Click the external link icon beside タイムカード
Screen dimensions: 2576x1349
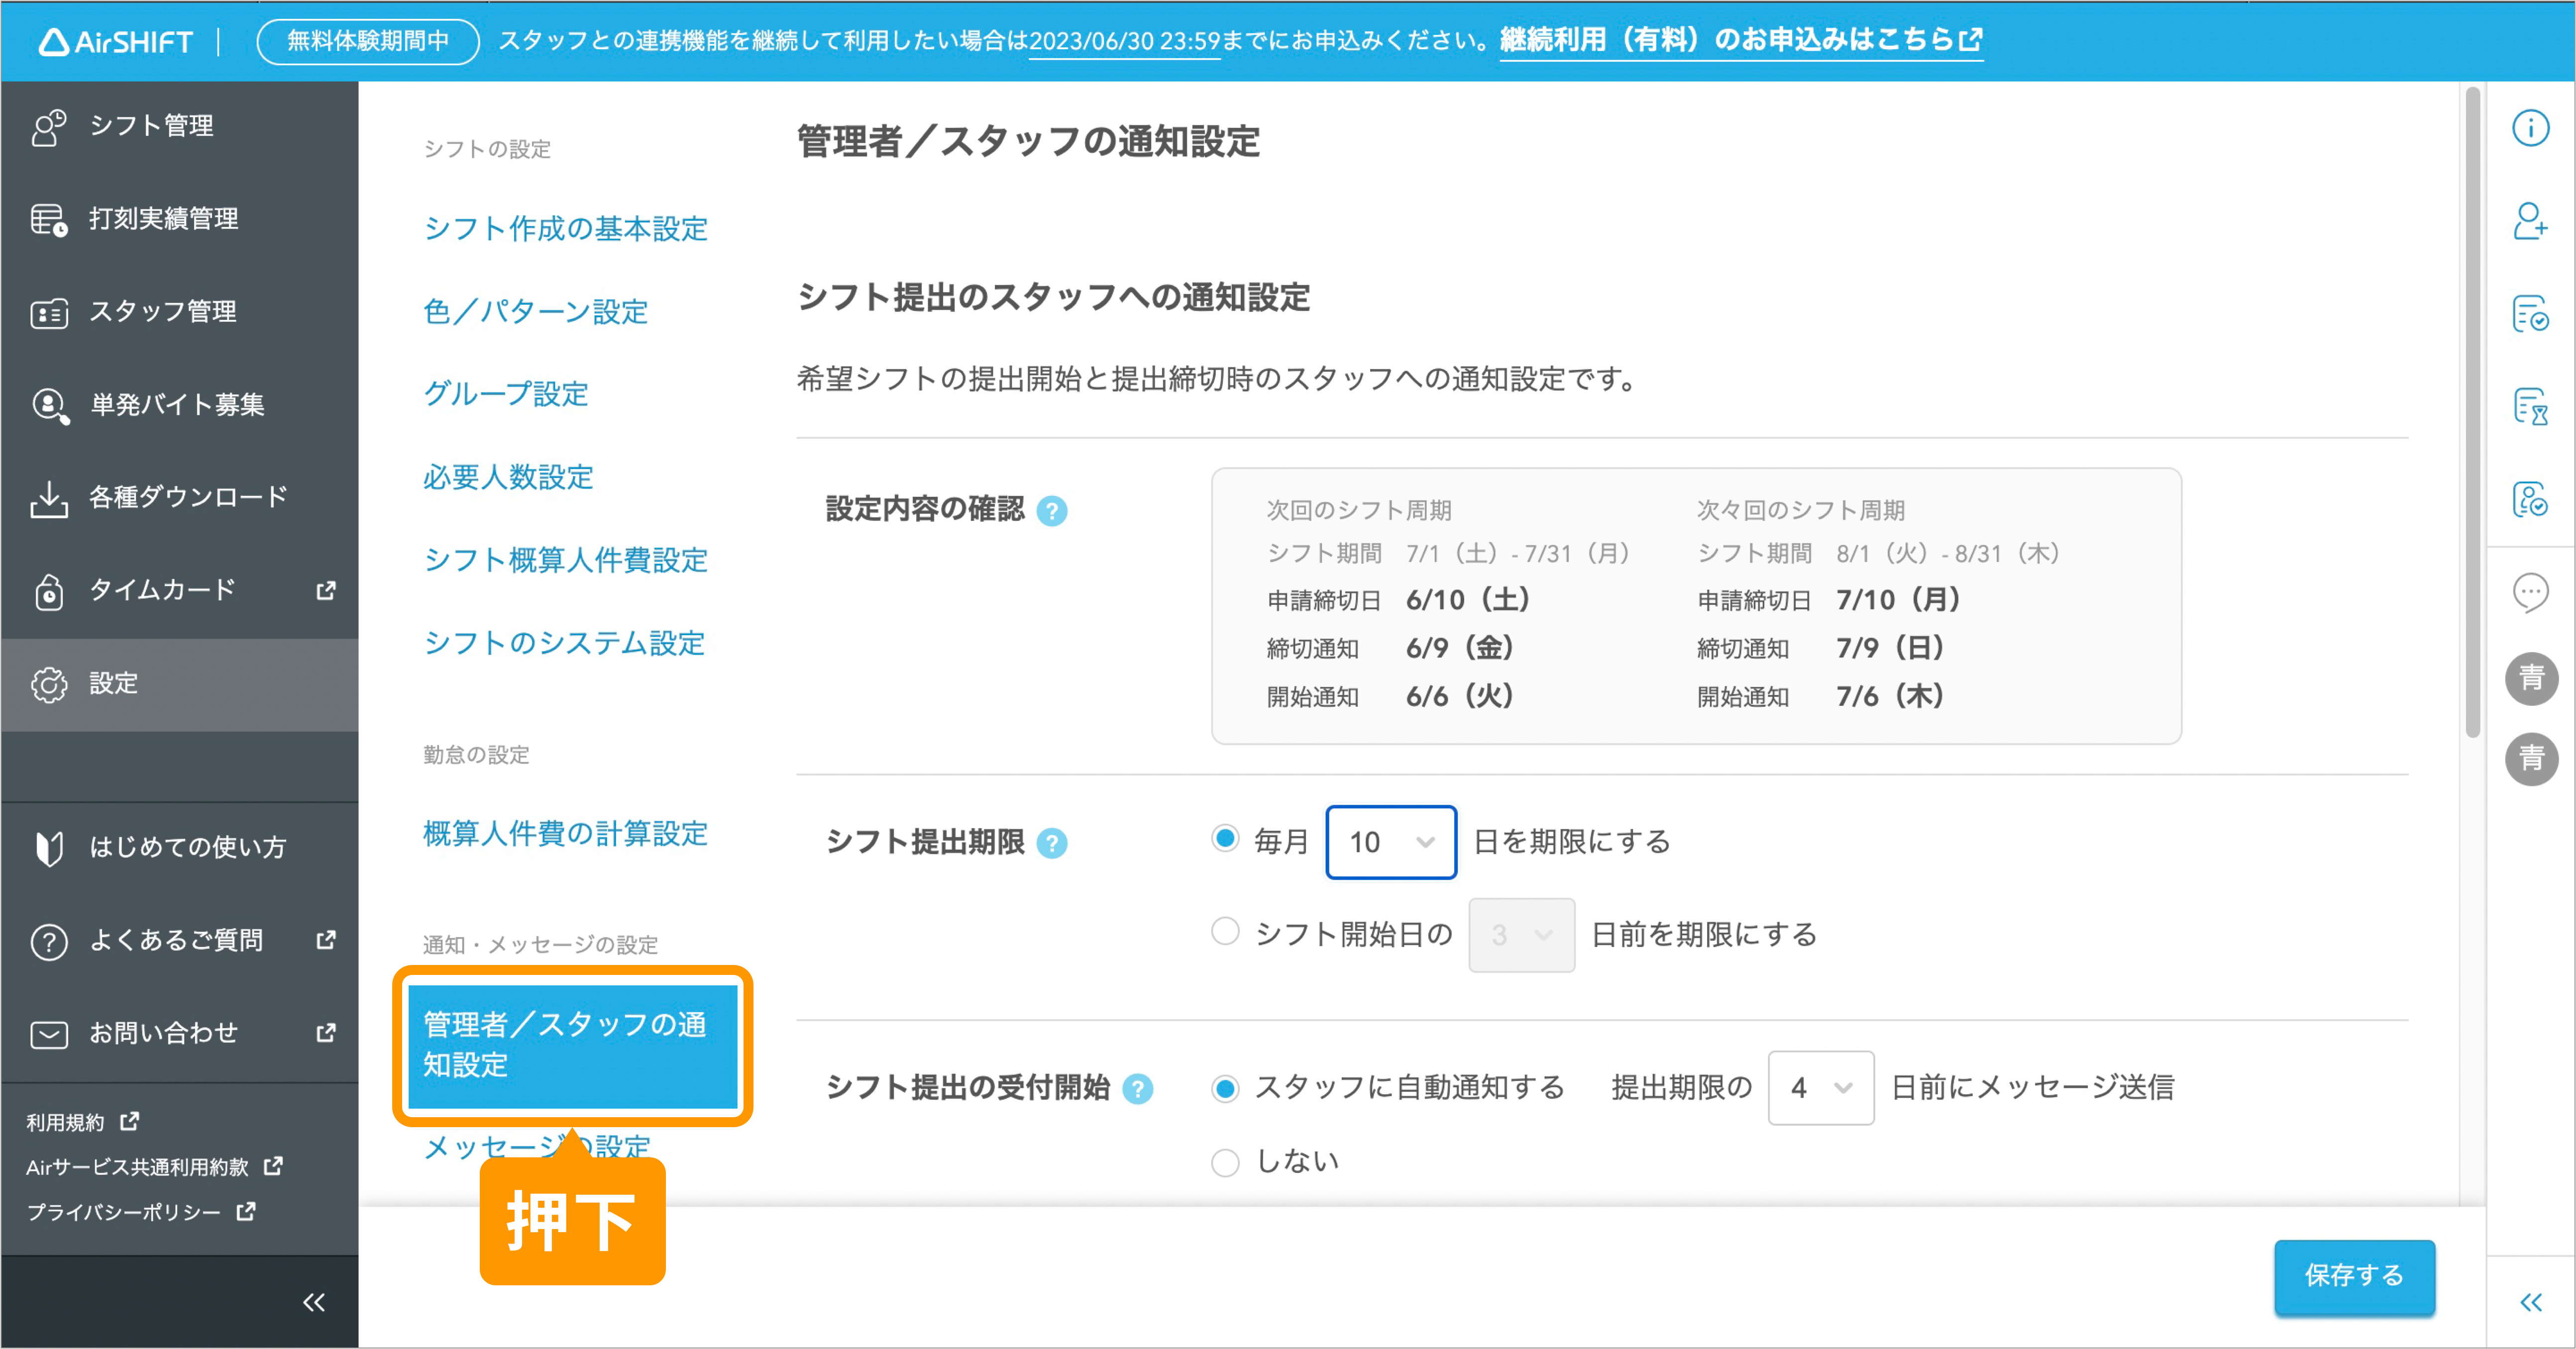(326, 590)
